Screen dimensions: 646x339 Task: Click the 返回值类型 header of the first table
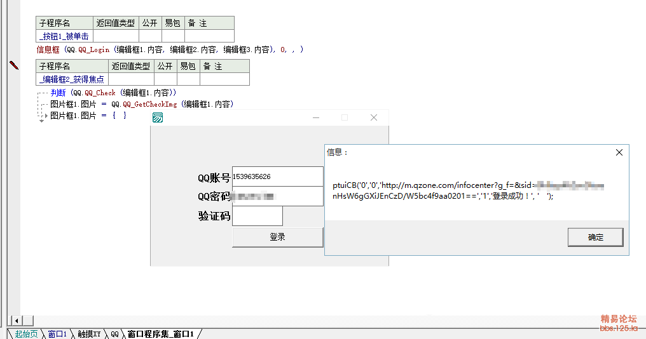[x=116, y=23]
